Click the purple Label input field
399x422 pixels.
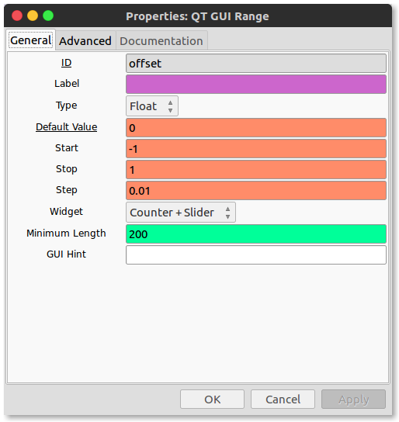[x=256, y=85]
